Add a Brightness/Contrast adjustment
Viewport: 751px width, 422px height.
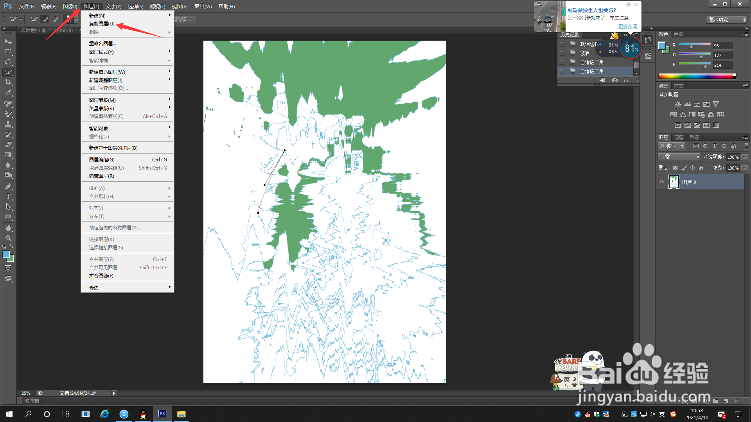point(678,104)
